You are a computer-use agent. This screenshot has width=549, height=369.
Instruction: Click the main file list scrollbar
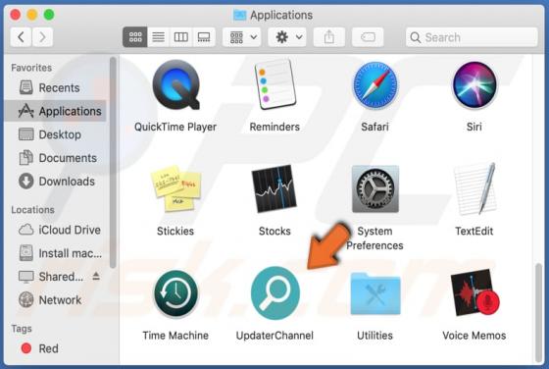click(538, 313)
